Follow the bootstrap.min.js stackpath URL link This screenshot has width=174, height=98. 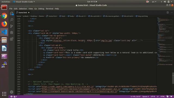coord(79,91)
